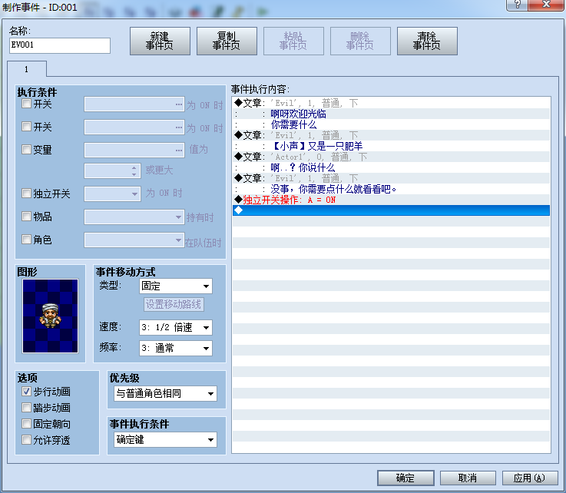This screenshot has height=493, width=566.
Task: Toggle the 独立开关 condition checkbox
Action: pyautogui.click(x=26, y=194)
